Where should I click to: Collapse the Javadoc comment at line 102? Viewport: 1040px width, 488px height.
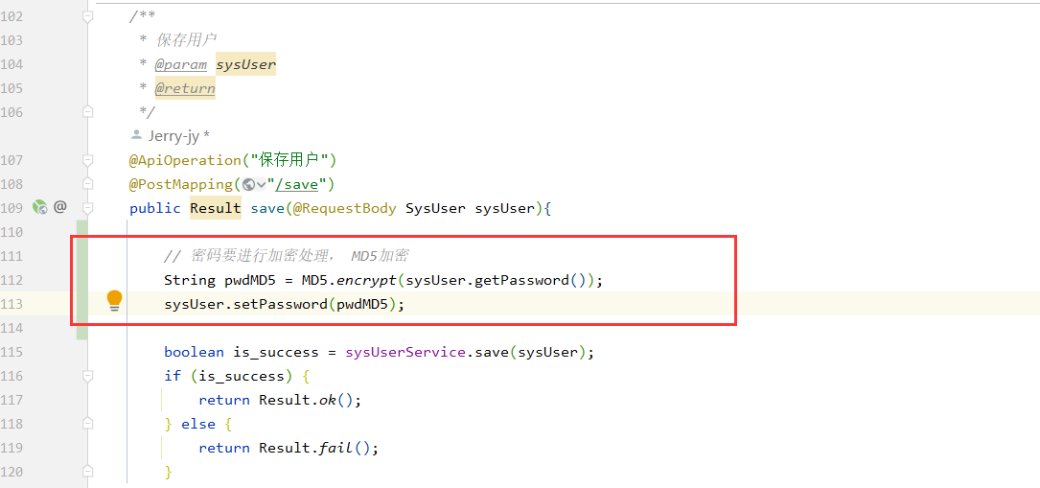point(88,16)
